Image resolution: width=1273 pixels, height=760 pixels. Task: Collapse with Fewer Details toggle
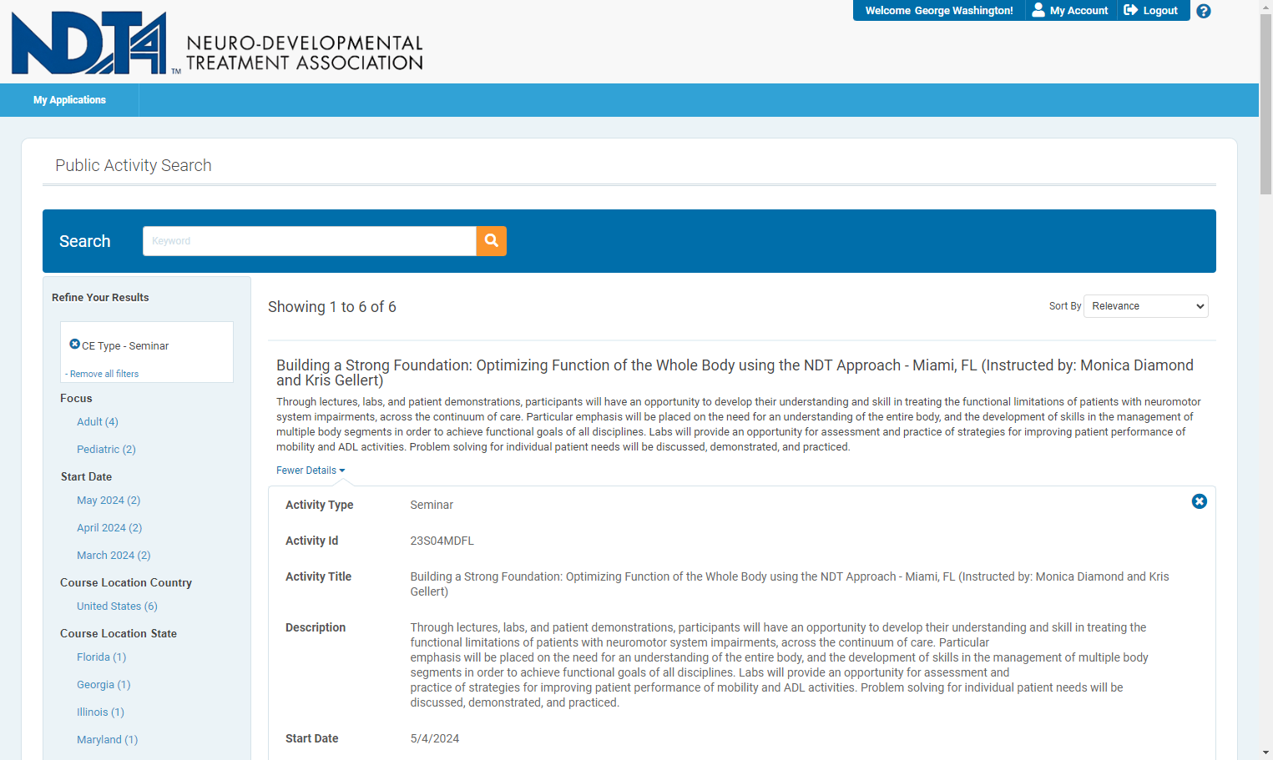click(311, 471)
